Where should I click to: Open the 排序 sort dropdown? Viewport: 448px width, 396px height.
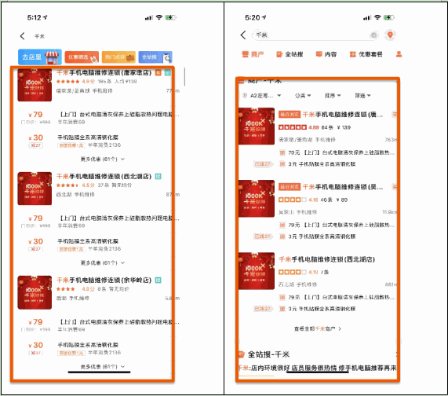[333, 96]
